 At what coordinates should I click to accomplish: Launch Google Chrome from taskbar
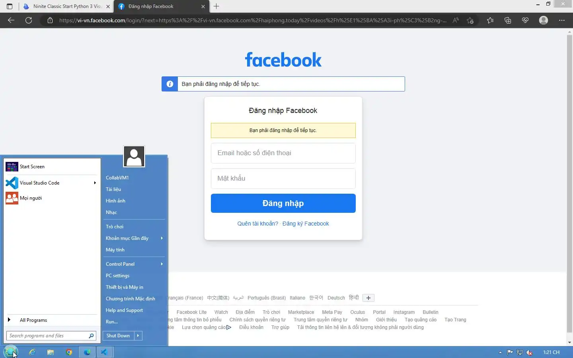coord(69,352)
